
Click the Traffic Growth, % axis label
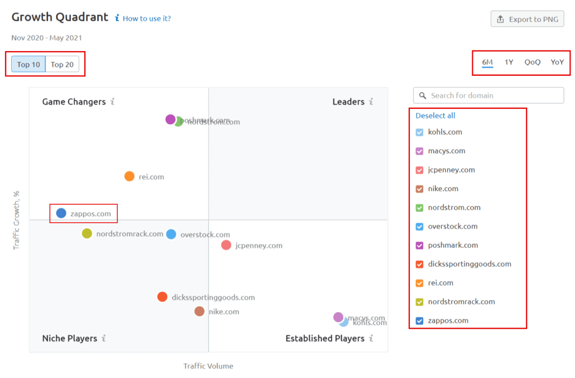(16, 220)
